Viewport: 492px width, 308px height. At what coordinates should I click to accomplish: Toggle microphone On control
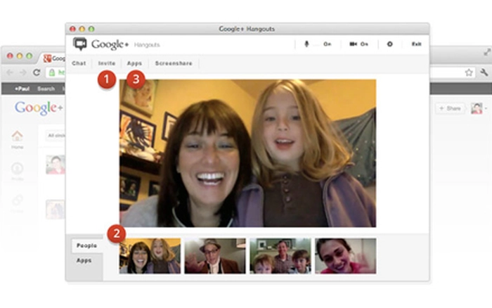tap(318, 44)
